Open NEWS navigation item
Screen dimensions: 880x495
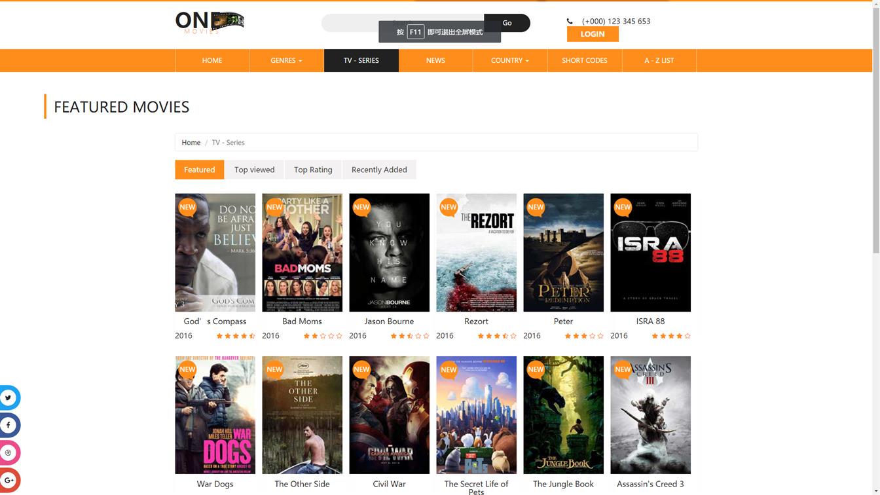click(435, 60)
